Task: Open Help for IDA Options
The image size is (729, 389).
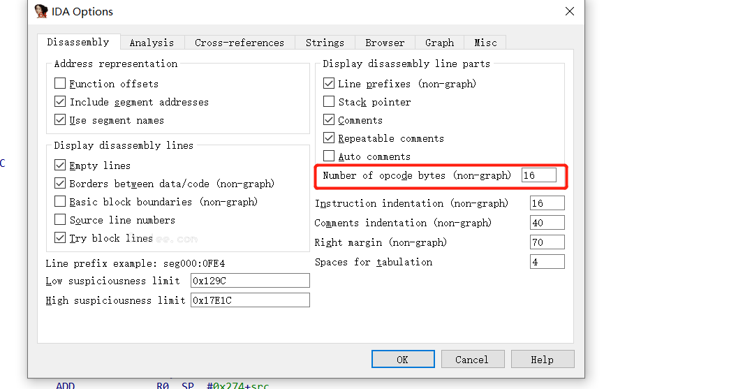Action: pyautogui.click(x=543, y=359)
